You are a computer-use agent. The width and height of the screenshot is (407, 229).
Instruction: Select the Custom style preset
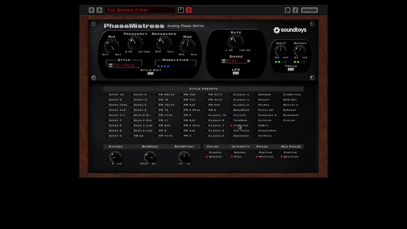tap(287, 120)
